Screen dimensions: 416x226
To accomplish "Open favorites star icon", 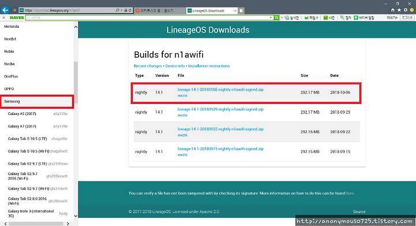I will coord(399,10).
